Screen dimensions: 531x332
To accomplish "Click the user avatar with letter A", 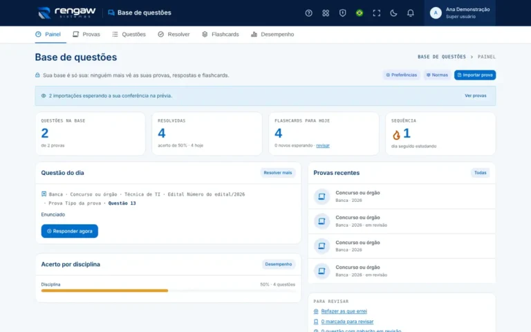I will (x=436, y=13).
